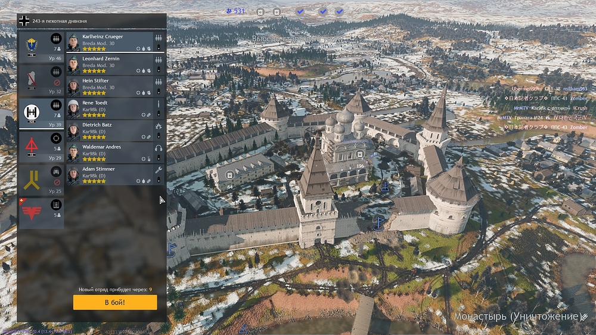Click the forbidden sign on the Ур 32 squad

point(57,82)
